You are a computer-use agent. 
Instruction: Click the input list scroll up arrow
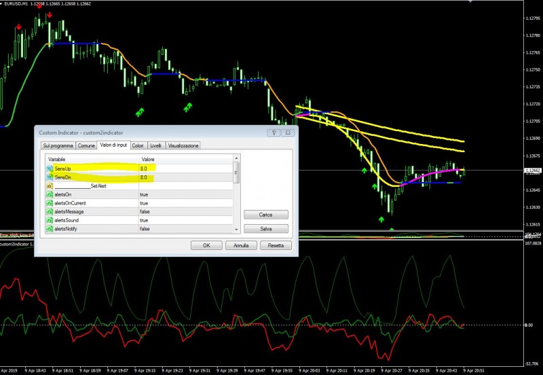coord(236,158)
